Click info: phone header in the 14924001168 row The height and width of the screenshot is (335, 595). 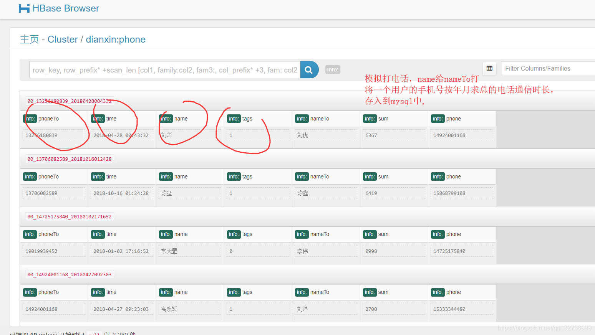[446, 292]
